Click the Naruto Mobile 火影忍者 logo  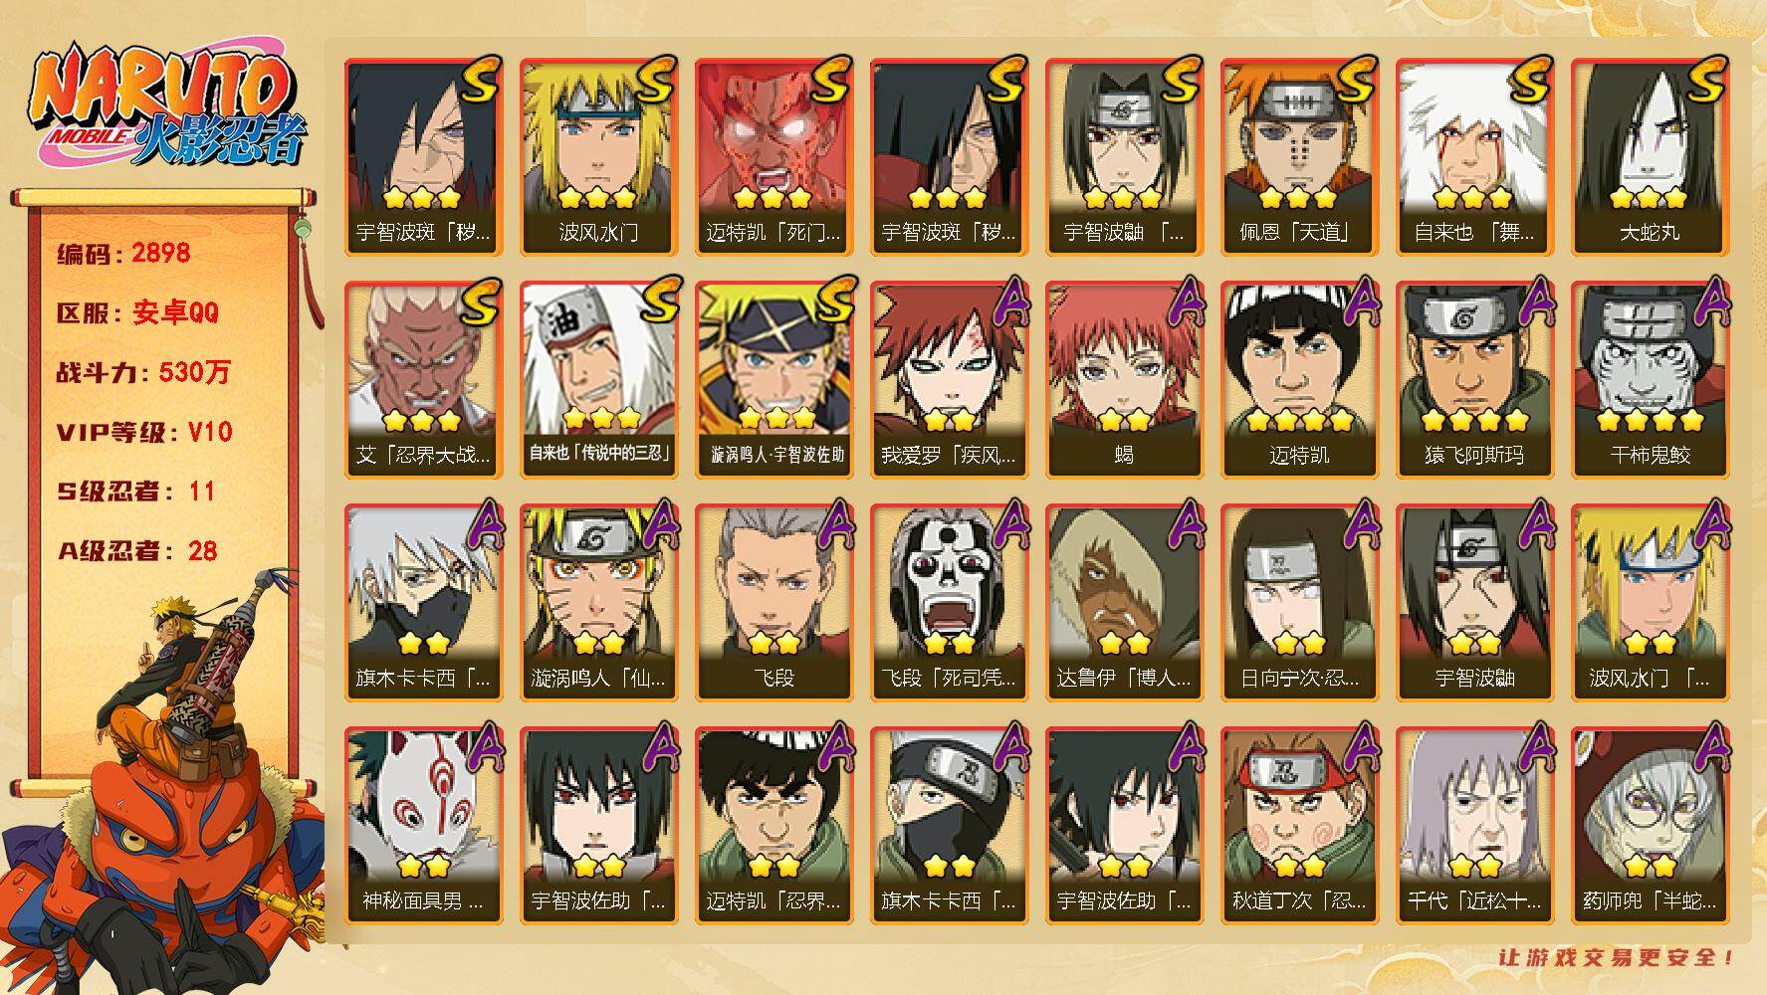(166, 108)
